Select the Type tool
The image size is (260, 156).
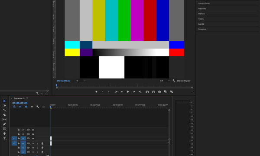[4, 138]
